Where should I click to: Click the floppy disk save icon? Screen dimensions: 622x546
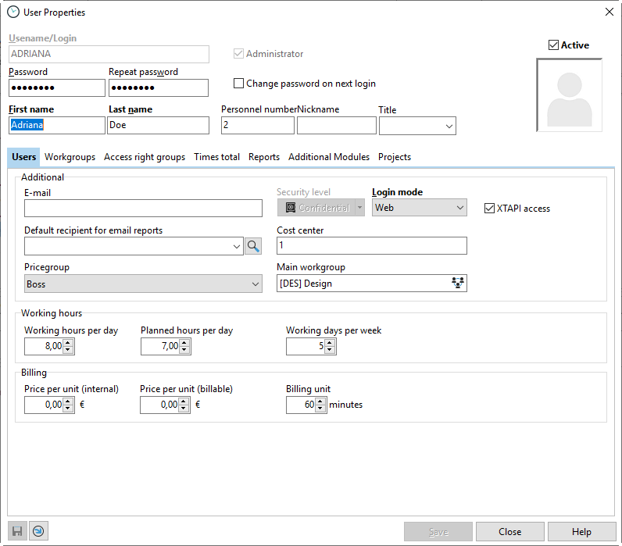tap(16, 531)
